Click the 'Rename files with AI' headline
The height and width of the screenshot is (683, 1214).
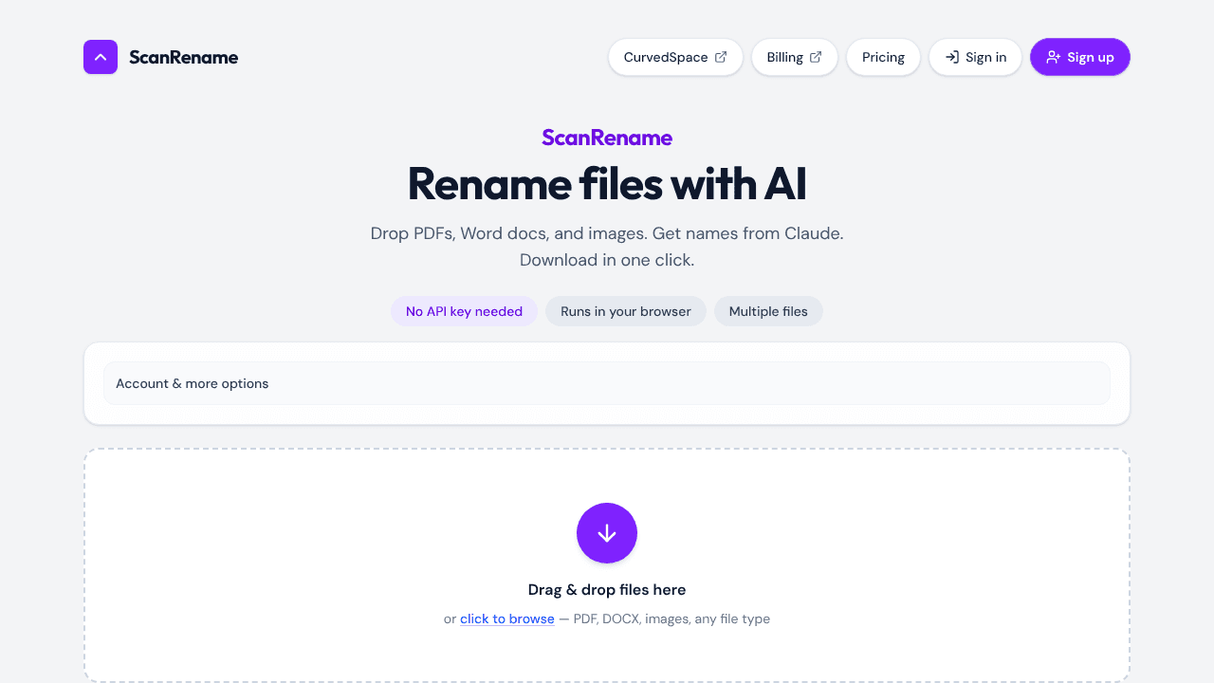pos(607,184)
